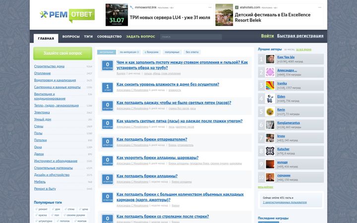Select the актуальные filter tab
Screen dimensions: 357x223
click(107, 52)
